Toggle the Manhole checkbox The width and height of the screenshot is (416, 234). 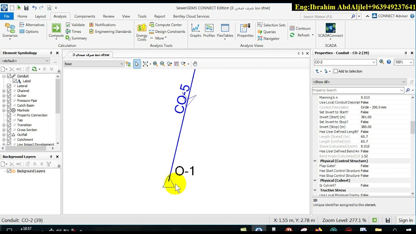pyautogui.click(x=9, y=110)
